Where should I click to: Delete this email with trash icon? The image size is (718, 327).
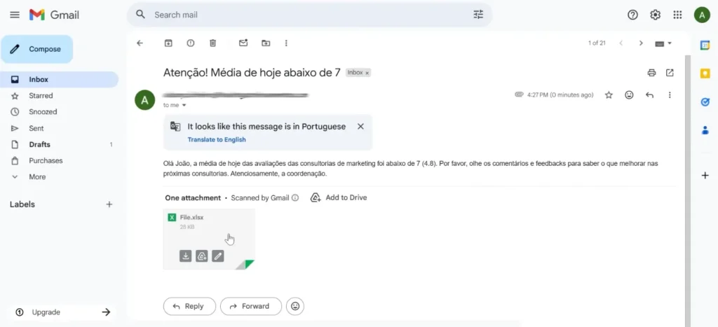212,43
